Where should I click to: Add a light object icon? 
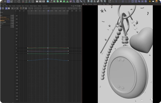(x=84, y=1)
